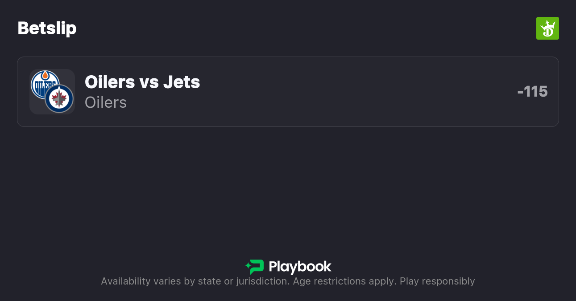Select the grey Oilers pick label
This screenshot has height=301, width=576.
point(106,102)
